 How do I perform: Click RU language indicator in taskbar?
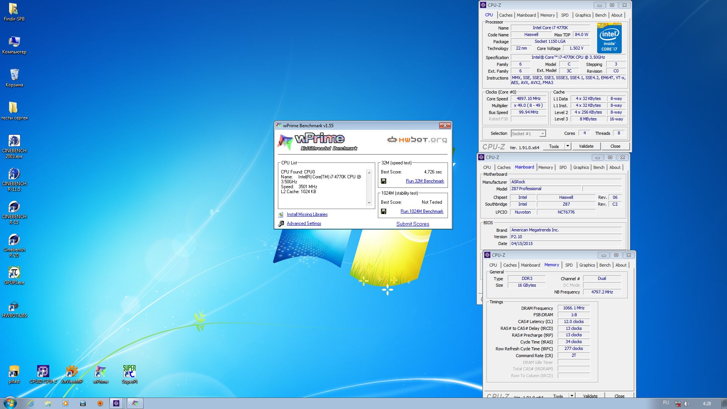click(666, 403)
